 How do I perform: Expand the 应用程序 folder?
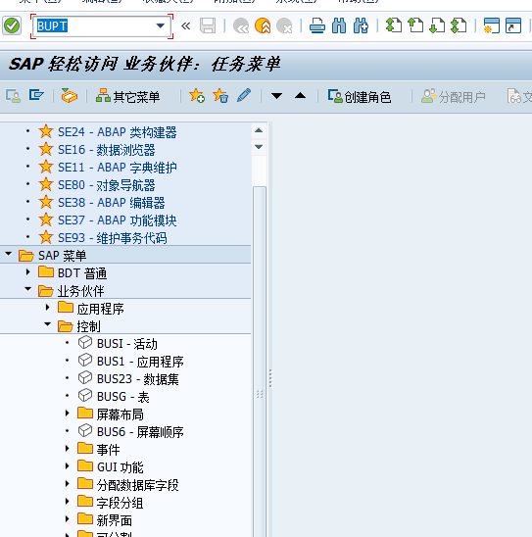48,308
